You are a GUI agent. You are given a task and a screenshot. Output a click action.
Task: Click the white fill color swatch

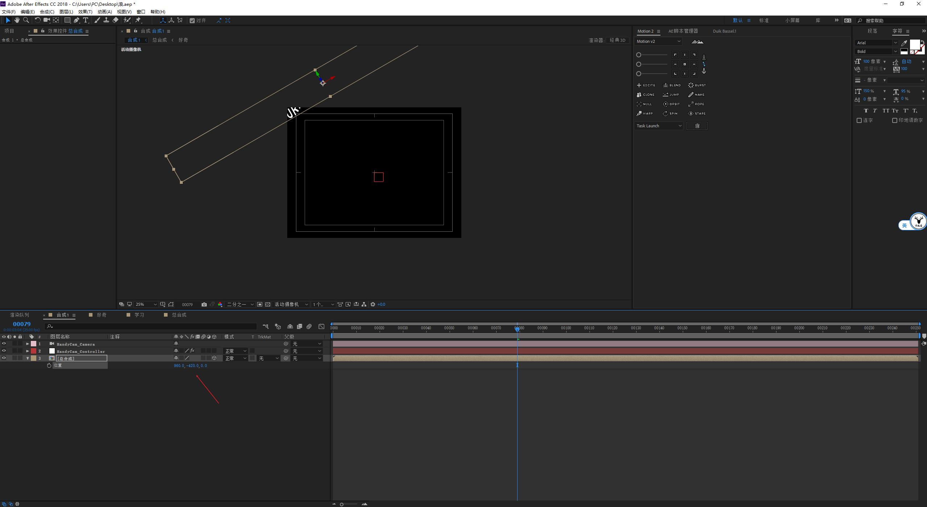coord(914,45)
